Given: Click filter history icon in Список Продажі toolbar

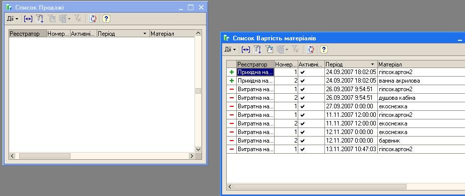Looking at the screenshot, I should (x=62, y=19).
